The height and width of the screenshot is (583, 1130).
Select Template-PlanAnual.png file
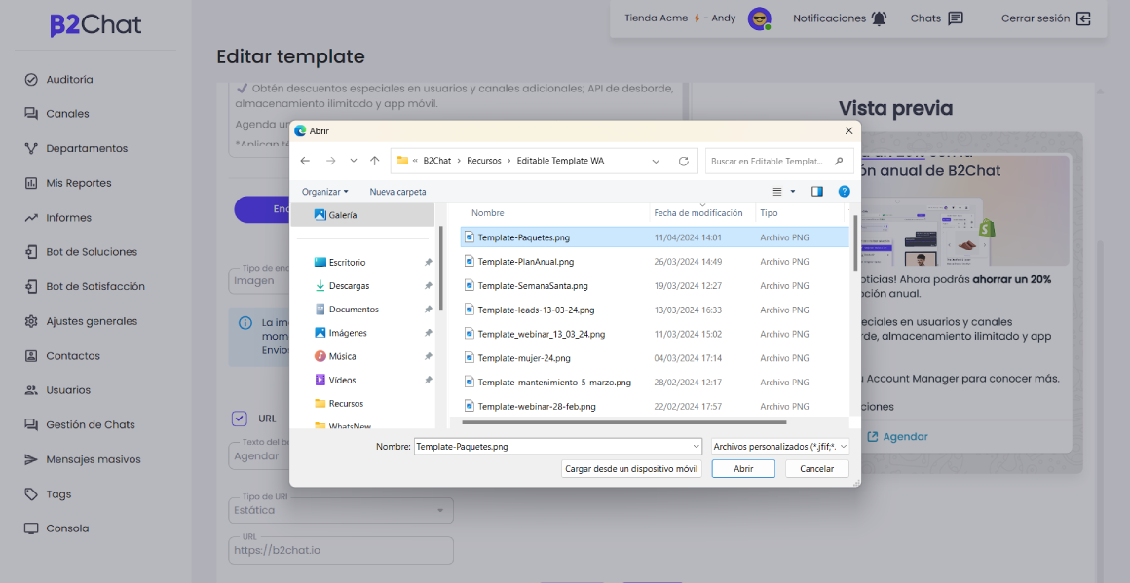525,262
